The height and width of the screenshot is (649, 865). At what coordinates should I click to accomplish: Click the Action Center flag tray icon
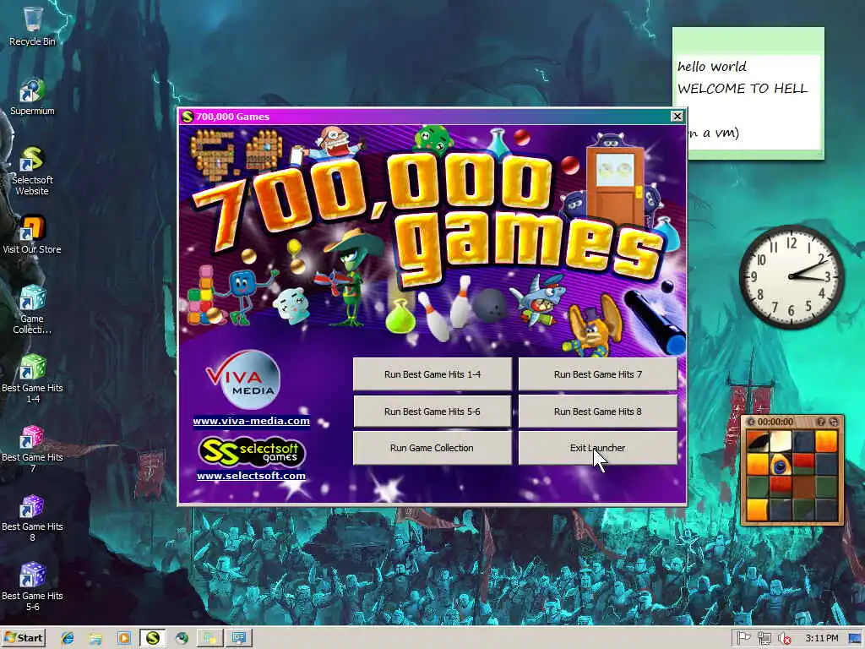(x=743, y=638)
